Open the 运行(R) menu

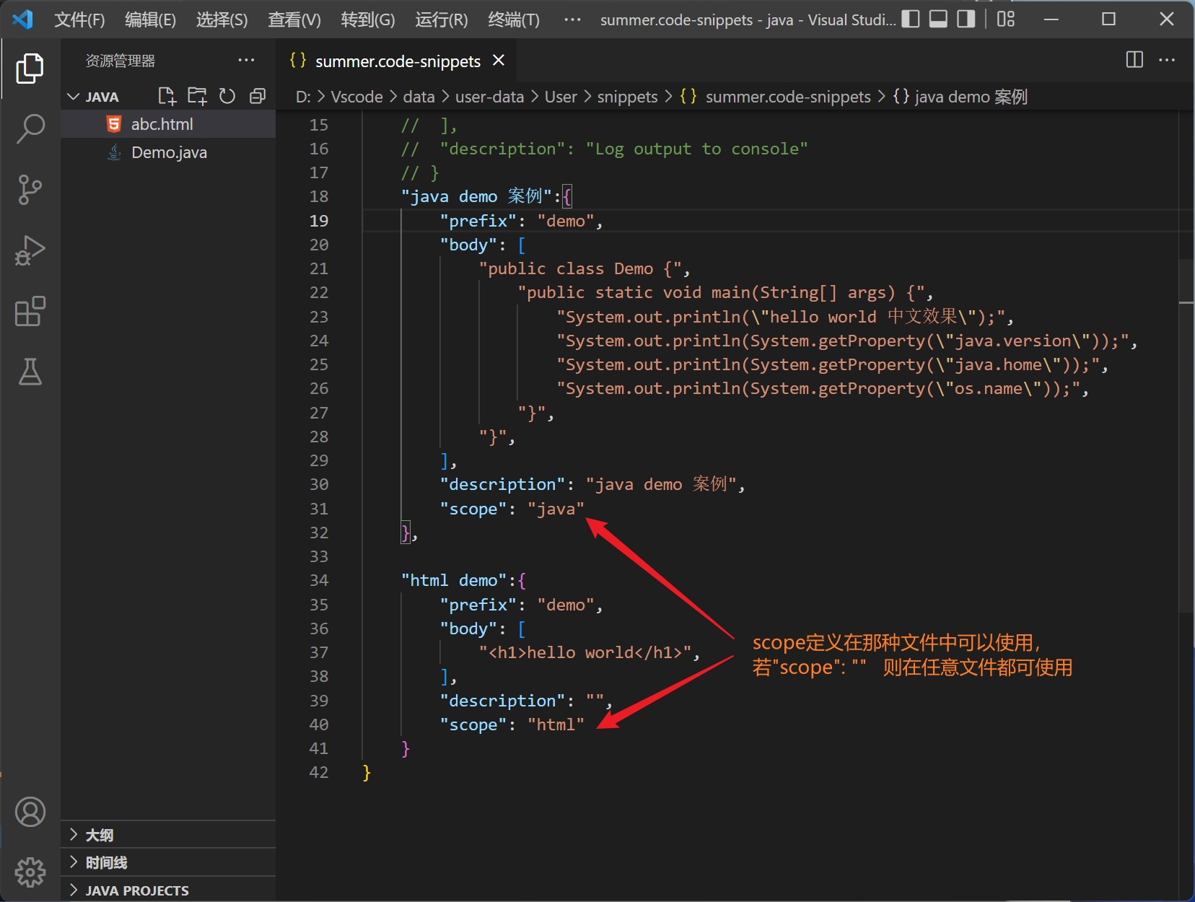442,19
